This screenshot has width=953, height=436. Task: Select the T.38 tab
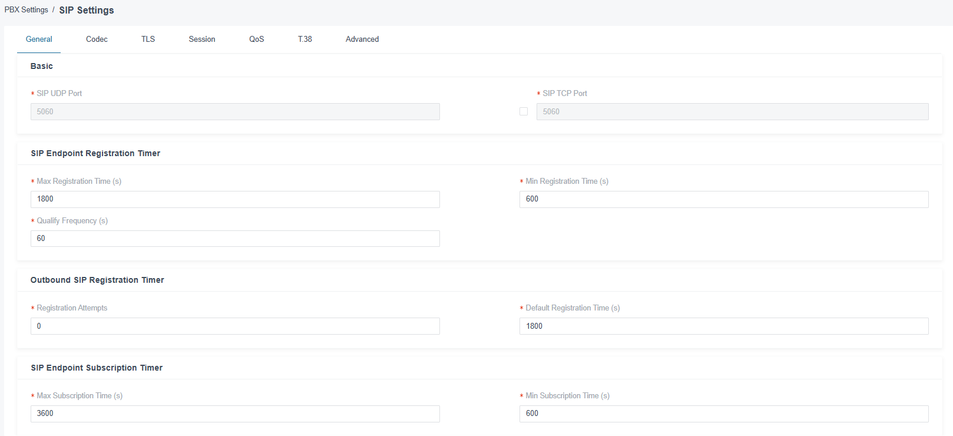[305, 39]
